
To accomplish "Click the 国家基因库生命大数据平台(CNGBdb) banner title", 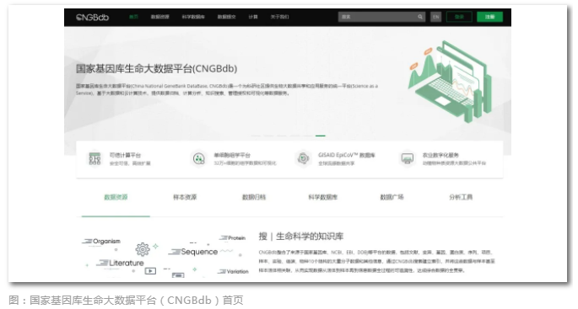I will click(x=156, y=68).
